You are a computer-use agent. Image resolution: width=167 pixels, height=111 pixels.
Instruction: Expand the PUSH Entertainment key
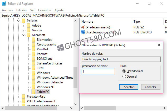pyautogui.click(x=18, y=102)
